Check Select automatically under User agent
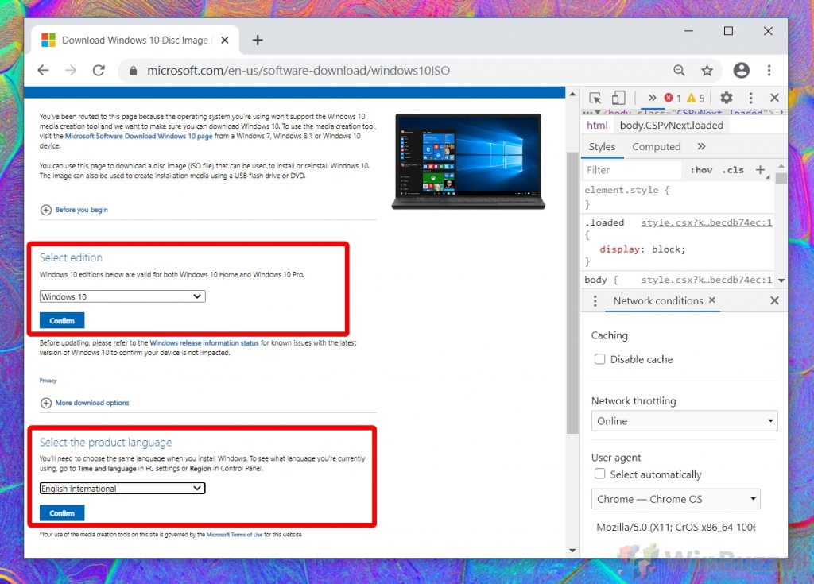814x584 pixels. pyautogui.click(x=600, y=474)
